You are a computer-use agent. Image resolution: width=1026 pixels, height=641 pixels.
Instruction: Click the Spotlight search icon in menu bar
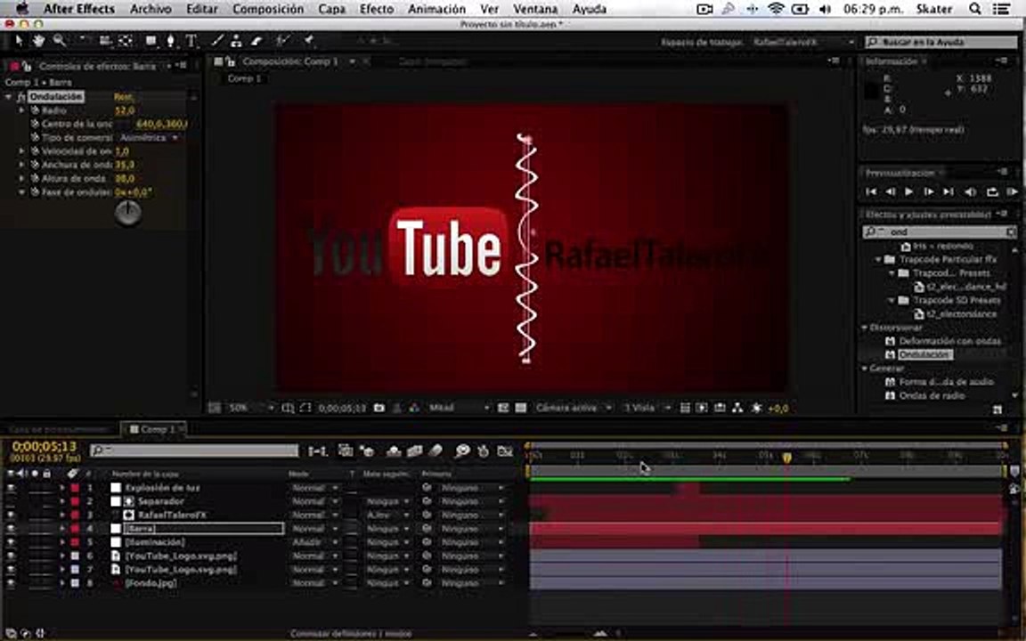click(975, 9)
